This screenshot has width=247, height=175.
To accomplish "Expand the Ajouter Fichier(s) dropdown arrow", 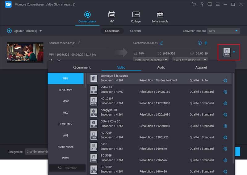I will pyautogui.click(x=40, y=31).
